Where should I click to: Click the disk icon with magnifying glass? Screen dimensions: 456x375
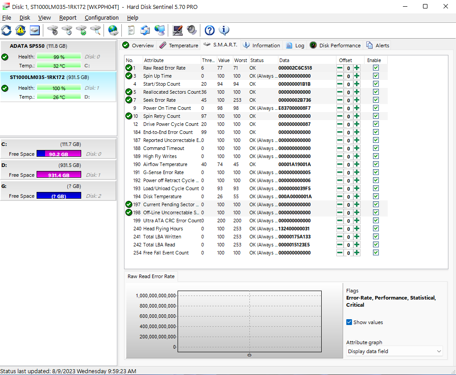pos(95,30)
